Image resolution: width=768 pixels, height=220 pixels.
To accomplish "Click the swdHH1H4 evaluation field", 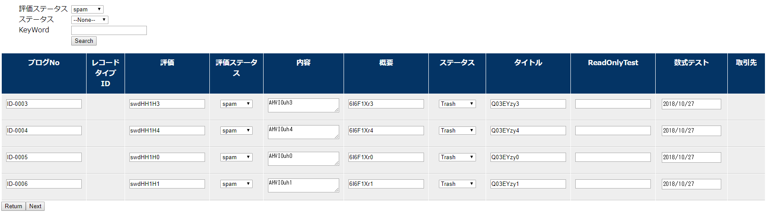I will 167,130.
